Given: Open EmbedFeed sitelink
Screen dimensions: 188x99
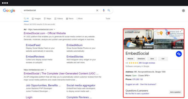Looking at the screenshot, I should (33, 45).
